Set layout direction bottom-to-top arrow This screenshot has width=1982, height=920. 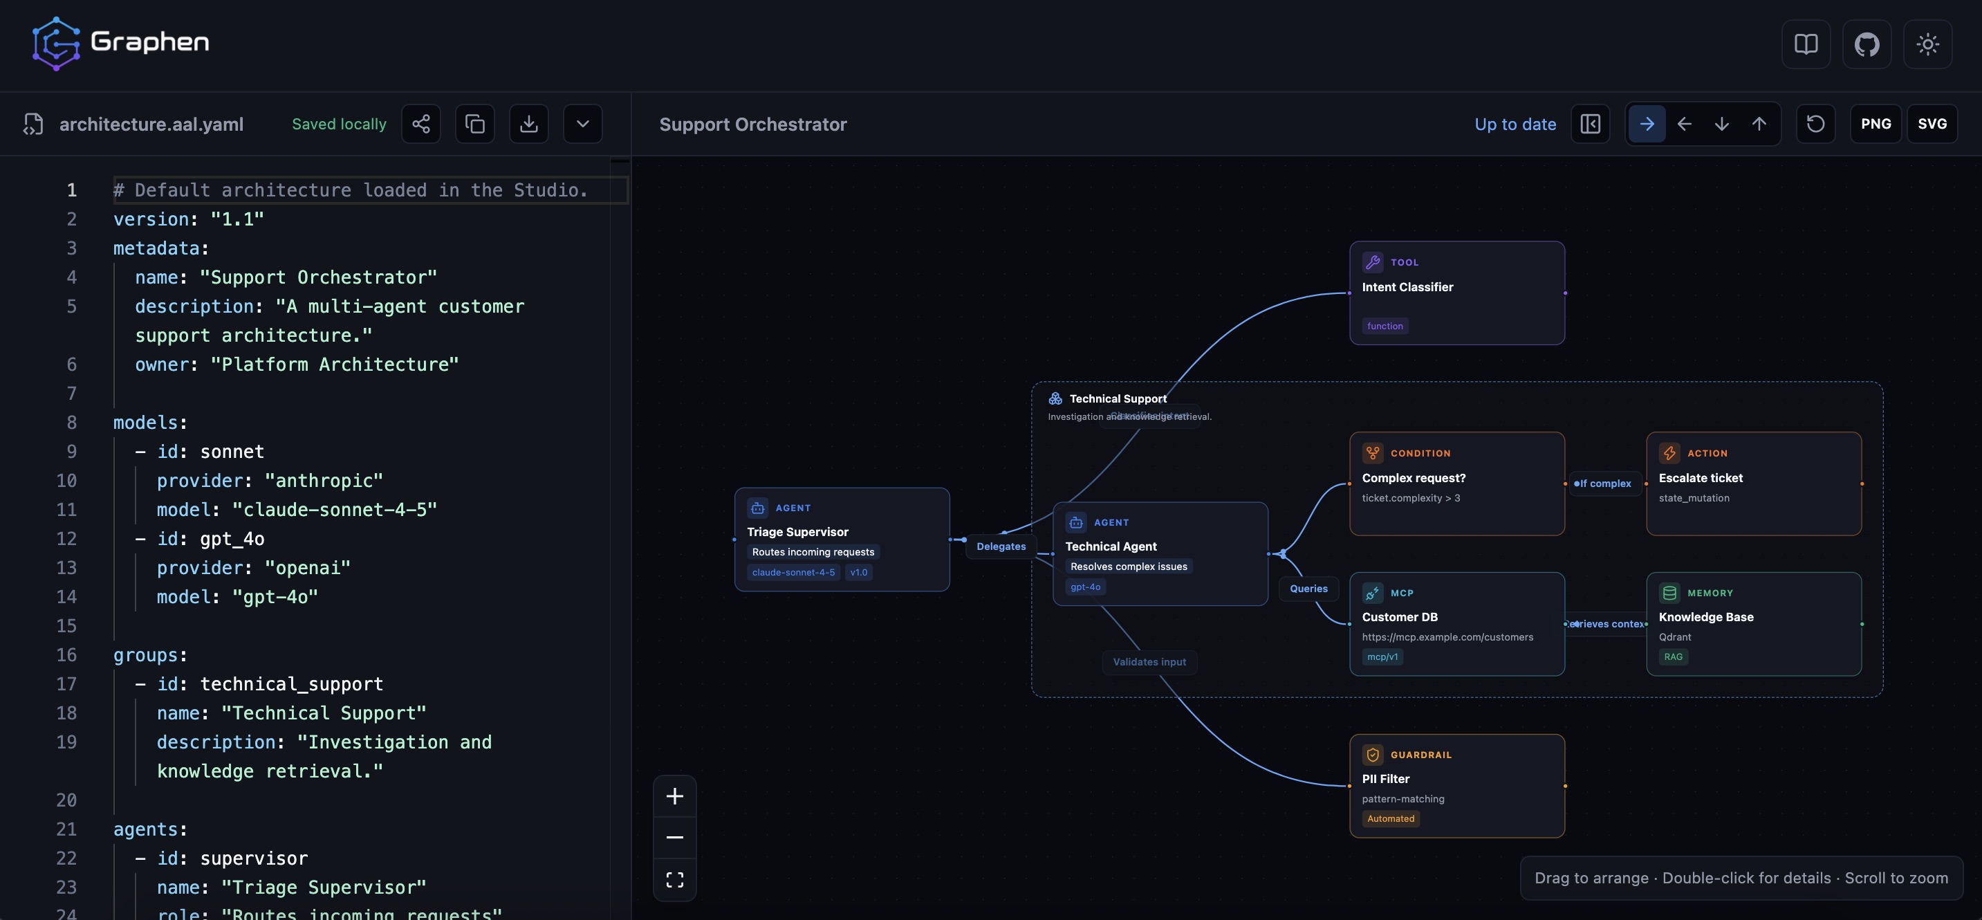(1759, 124)
